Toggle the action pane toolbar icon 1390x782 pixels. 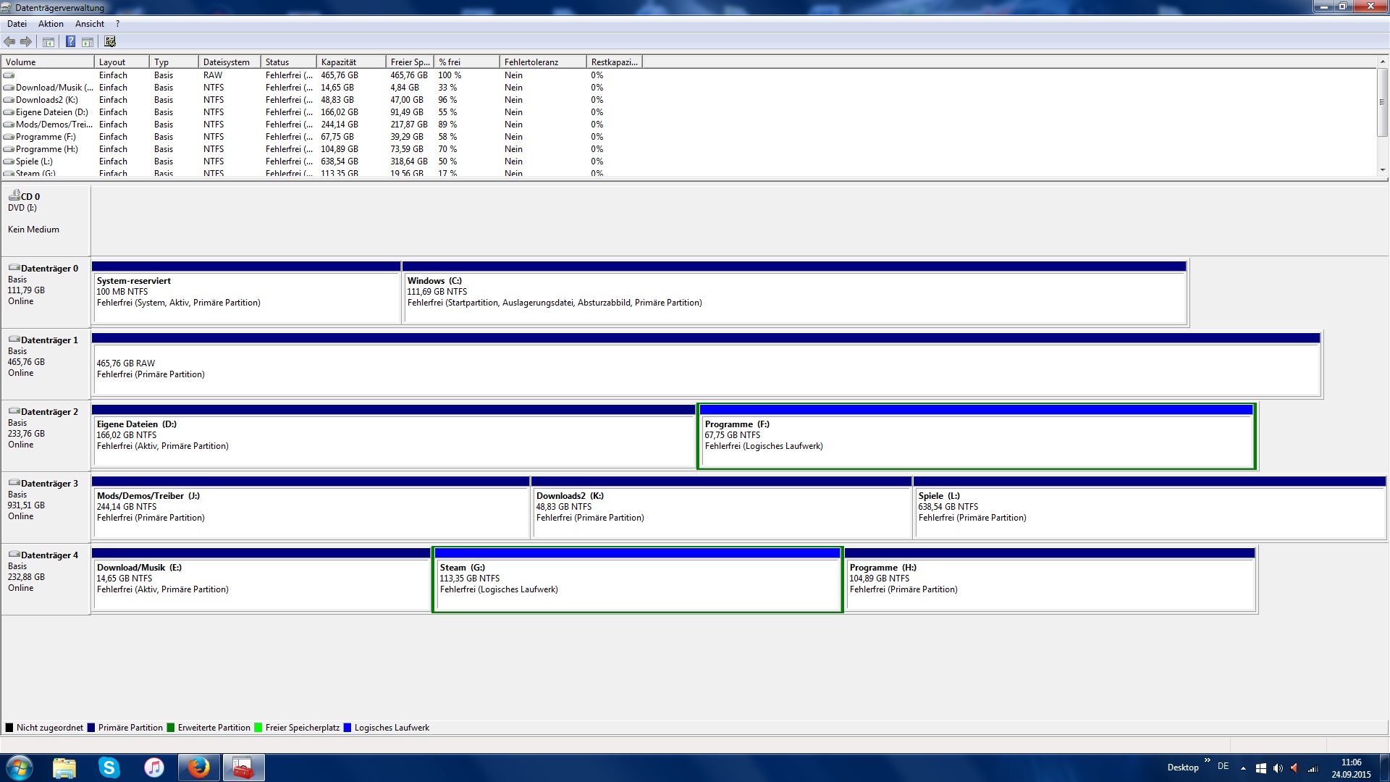point(88,42)
